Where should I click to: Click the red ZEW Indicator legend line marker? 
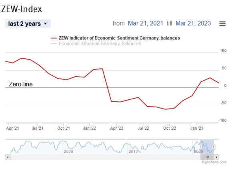coord(54,38)
